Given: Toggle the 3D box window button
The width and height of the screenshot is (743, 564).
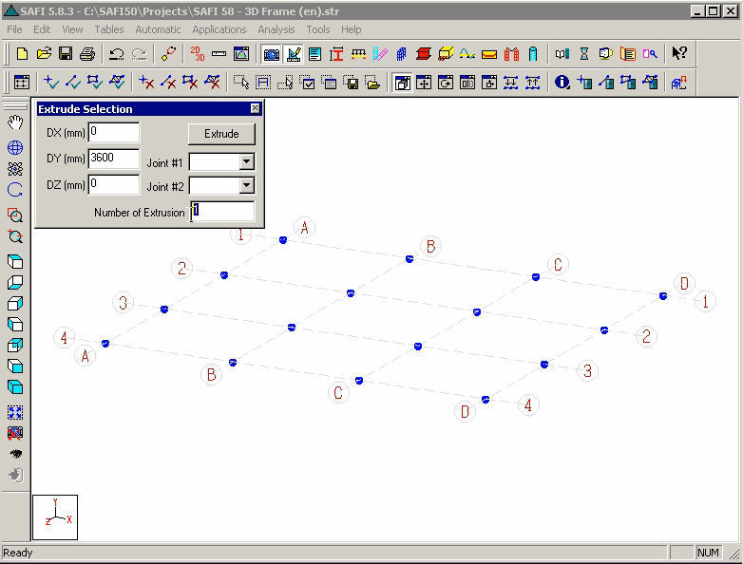Looking at the screenshot, I should click(x=402, y=83).
